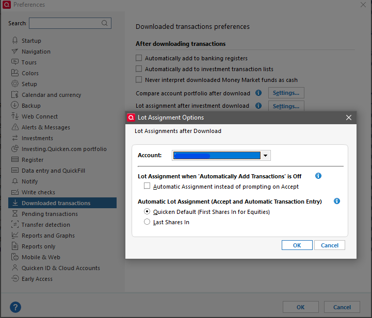The width and height of the screenshot is (372, 318).
Task: Click the Alerts & Messages warning icon
Action: click(x=15, y=127)
